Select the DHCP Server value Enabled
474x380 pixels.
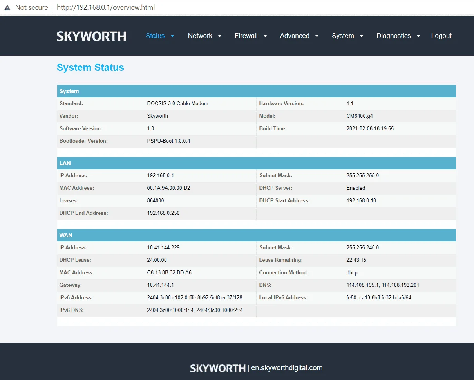click(x=356, y=188)
